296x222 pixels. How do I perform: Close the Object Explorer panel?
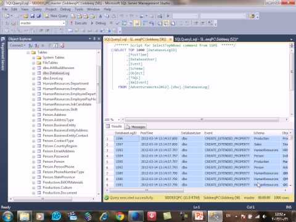click(x=99, y=39)
